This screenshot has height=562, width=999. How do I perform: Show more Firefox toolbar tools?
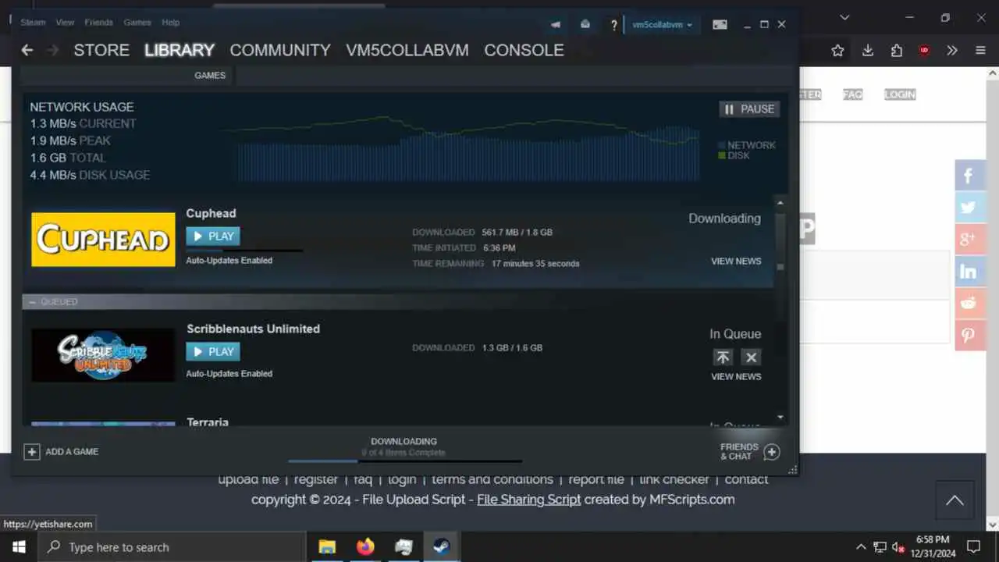coord(952,51)
